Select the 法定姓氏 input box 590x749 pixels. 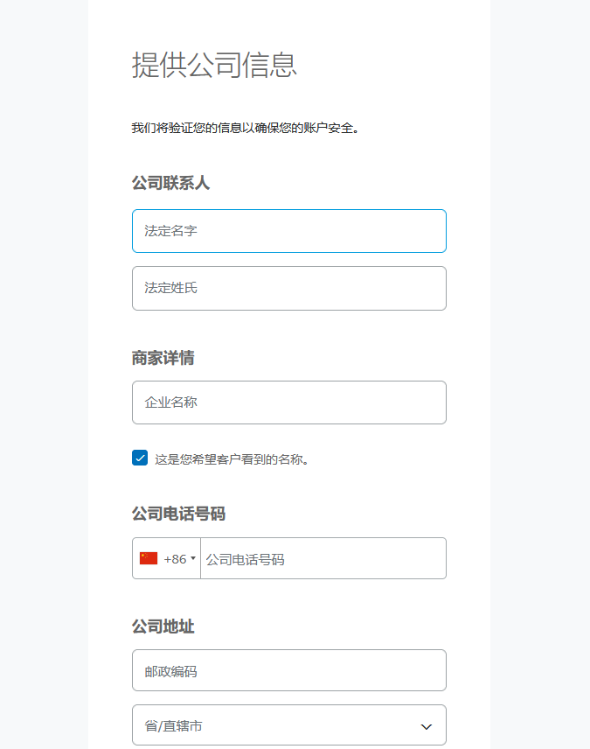[288, 288]
